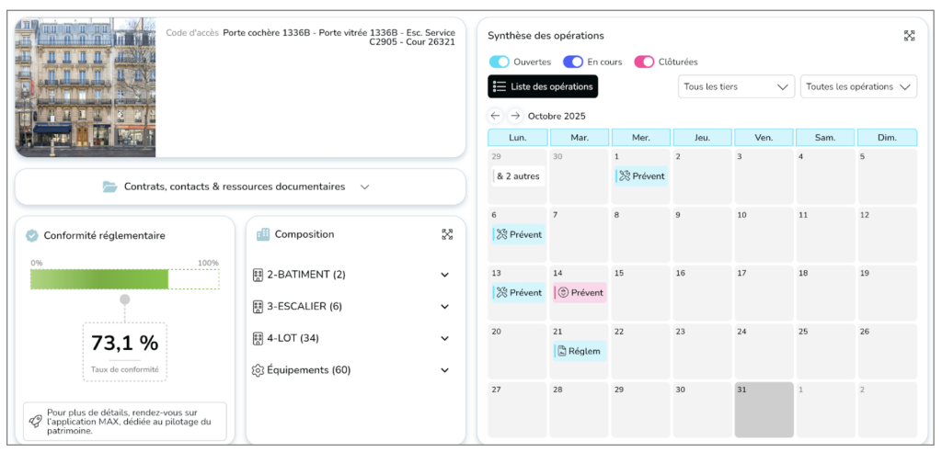Click the rocket icon in MAX notice

35,421
